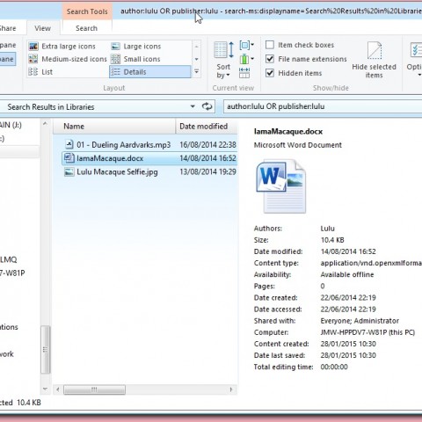Click Total editing time value 00:00:00
The image size is (422, 422).
334,367
